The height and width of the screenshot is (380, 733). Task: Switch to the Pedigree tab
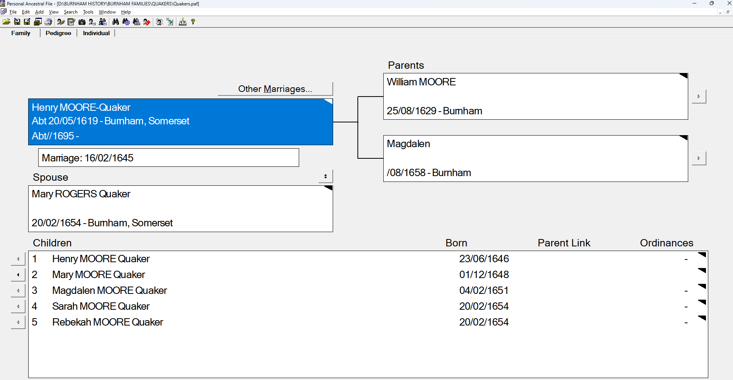(x=58, y=33)
